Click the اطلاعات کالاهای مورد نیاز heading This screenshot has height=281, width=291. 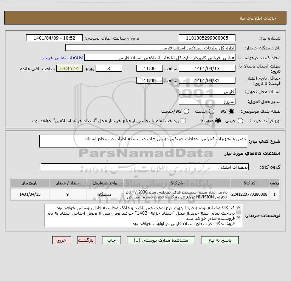(x=252, y=154)
